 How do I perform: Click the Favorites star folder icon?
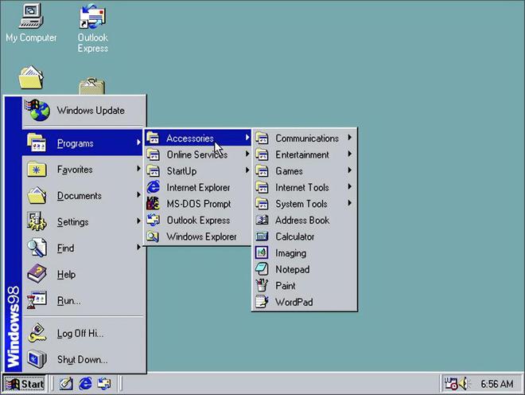[x=37, y=169]
